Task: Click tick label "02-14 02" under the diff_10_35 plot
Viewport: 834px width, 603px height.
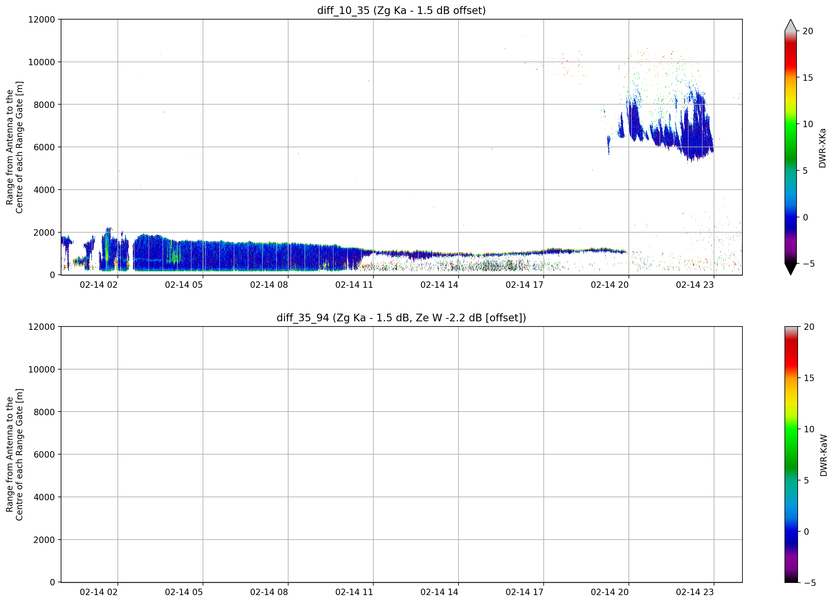Action: [x=99, y=285]
